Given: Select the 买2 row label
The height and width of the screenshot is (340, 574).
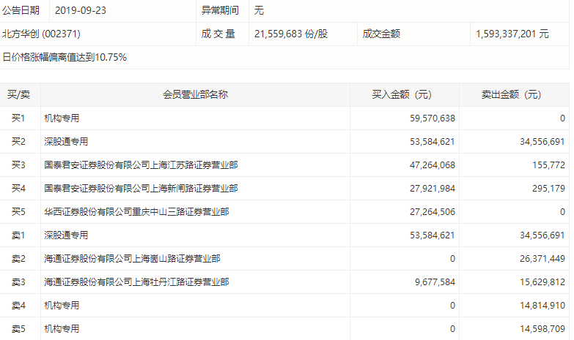Looking at the screenshot, I should [x=18, y=141].
